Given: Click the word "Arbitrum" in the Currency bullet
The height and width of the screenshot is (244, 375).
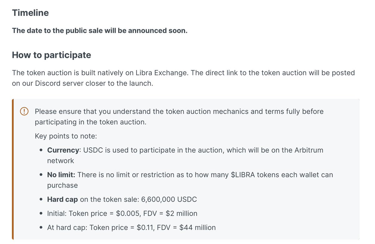Looking at the screenshot, I should (309, 150).
